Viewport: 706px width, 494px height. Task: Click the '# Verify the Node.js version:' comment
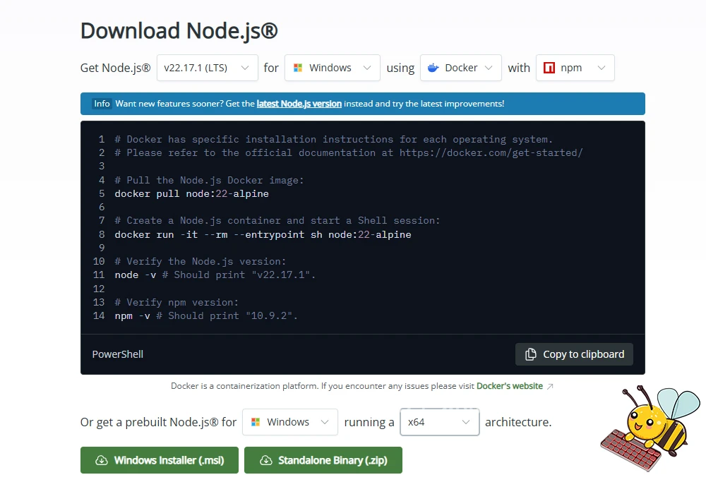pyautogui.click(x=201, y=261)
